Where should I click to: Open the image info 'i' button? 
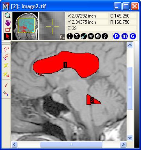pyautogui.click(x=105, y=36)
